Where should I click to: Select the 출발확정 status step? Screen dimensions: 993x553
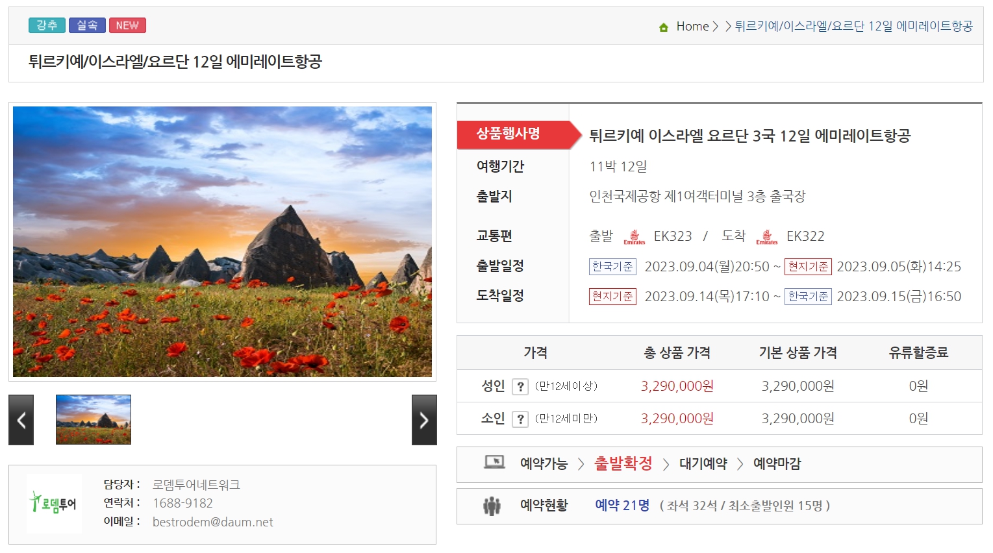tap(623, 463)
